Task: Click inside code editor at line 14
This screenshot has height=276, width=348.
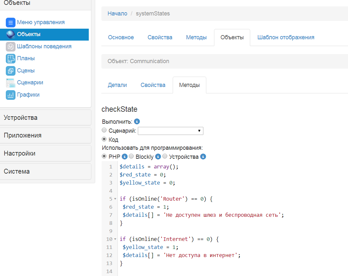Action: tap(194, 271)
